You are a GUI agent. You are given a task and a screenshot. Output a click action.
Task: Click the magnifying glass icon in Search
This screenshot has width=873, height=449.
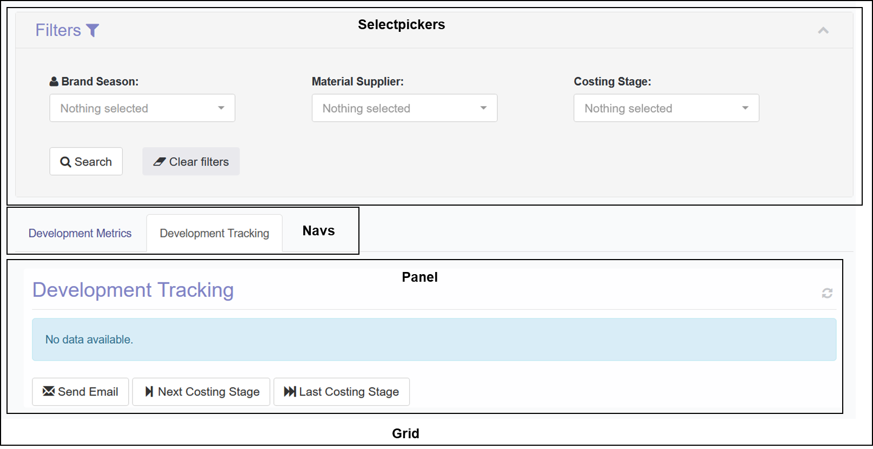coord(65,162)
